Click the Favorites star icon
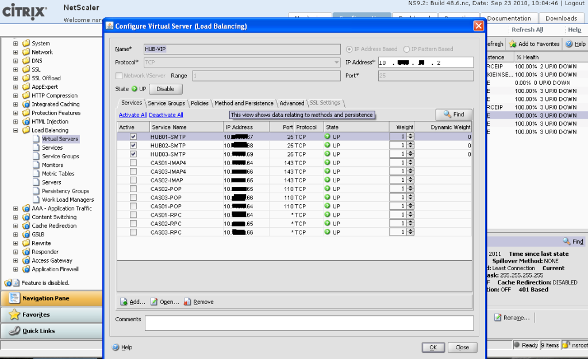 pyautogui.click(x=14, y=314)
